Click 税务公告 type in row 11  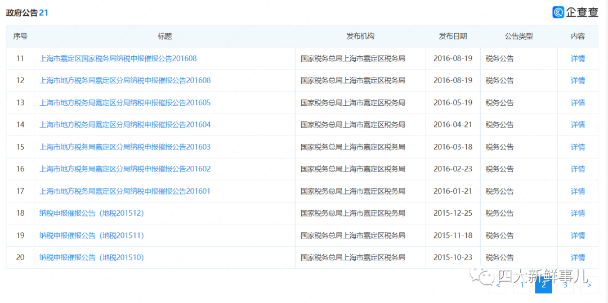pyautogui.click(x=499, y=58)
